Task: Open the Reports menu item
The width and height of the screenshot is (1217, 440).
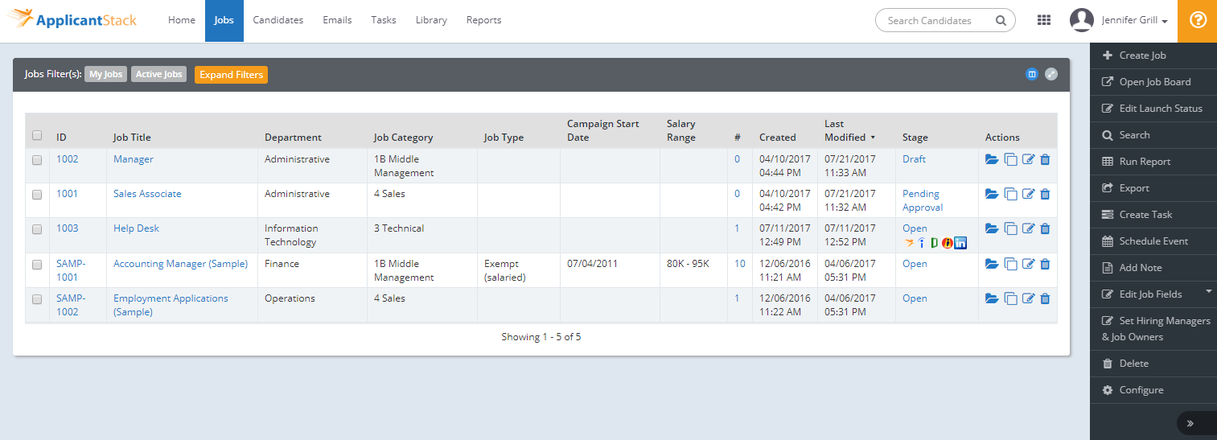Action: [x=483, y=21]
